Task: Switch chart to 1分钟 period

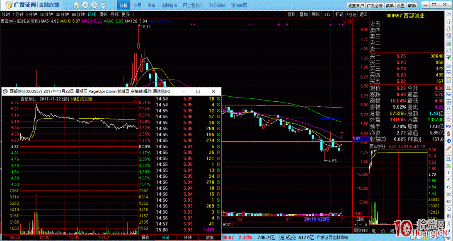Action: click(x=18, y=14)
